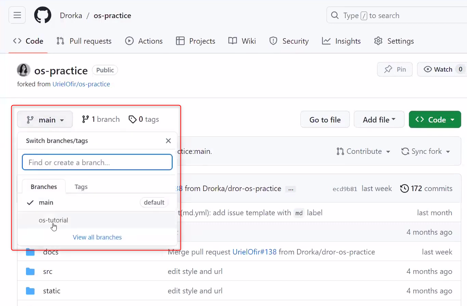
Task: Open the 'add issue template with md label' commit
Action: click(250, 213)
